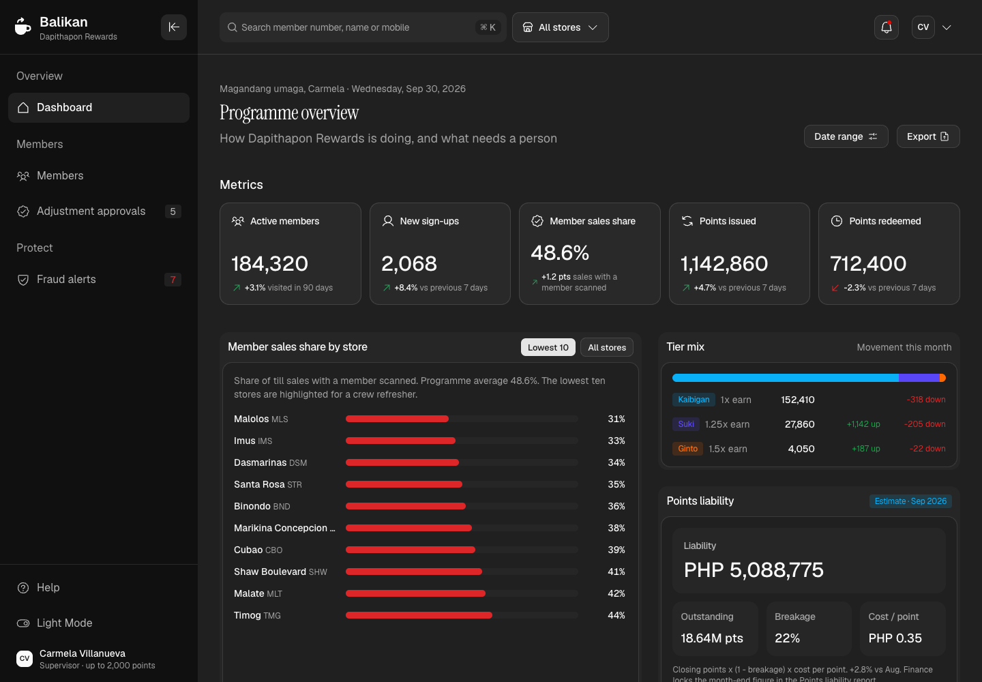Click the Ginto tier badge
This screenshot has width=982, height=682.
point(687,449)
